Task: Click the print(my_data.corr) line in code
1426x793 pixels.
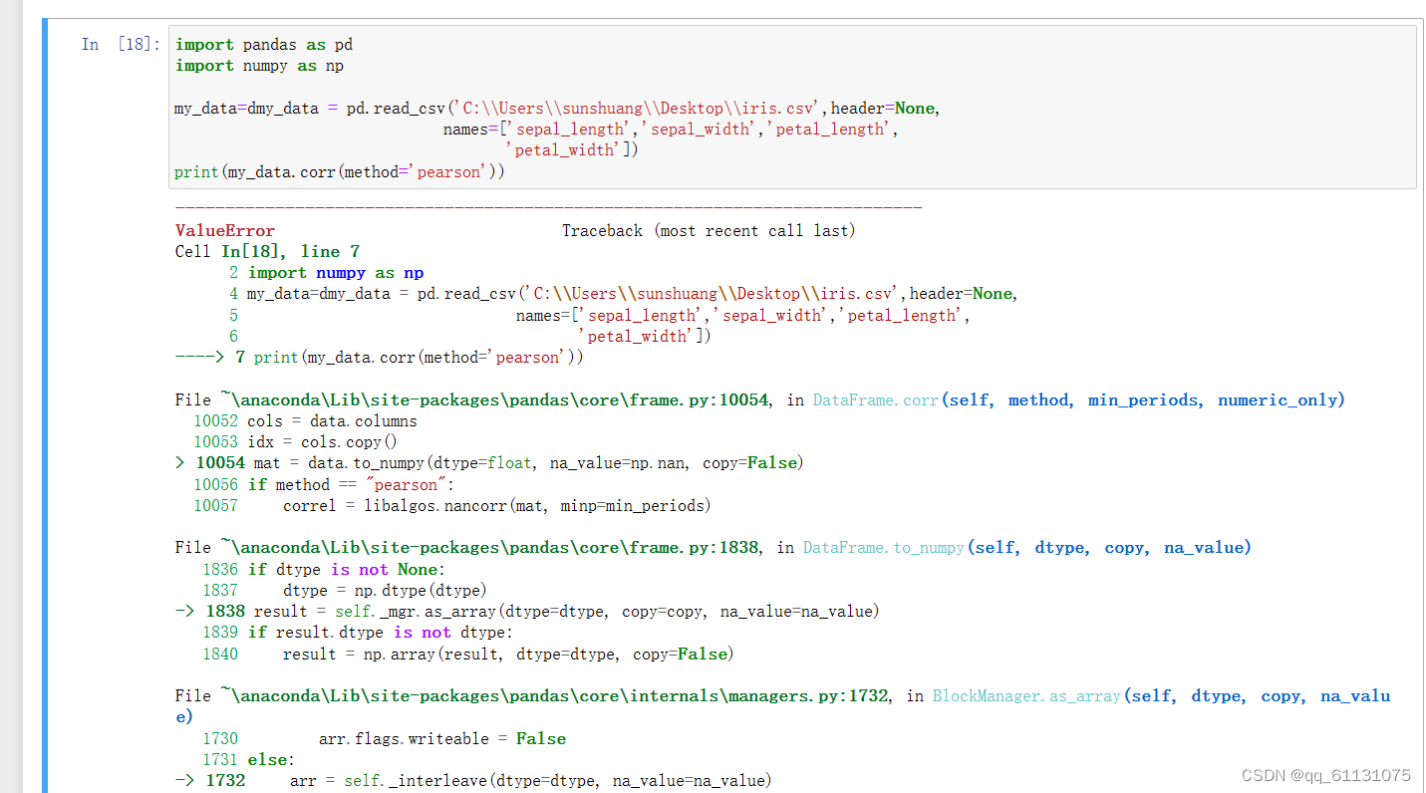Action: coord(339,170)
